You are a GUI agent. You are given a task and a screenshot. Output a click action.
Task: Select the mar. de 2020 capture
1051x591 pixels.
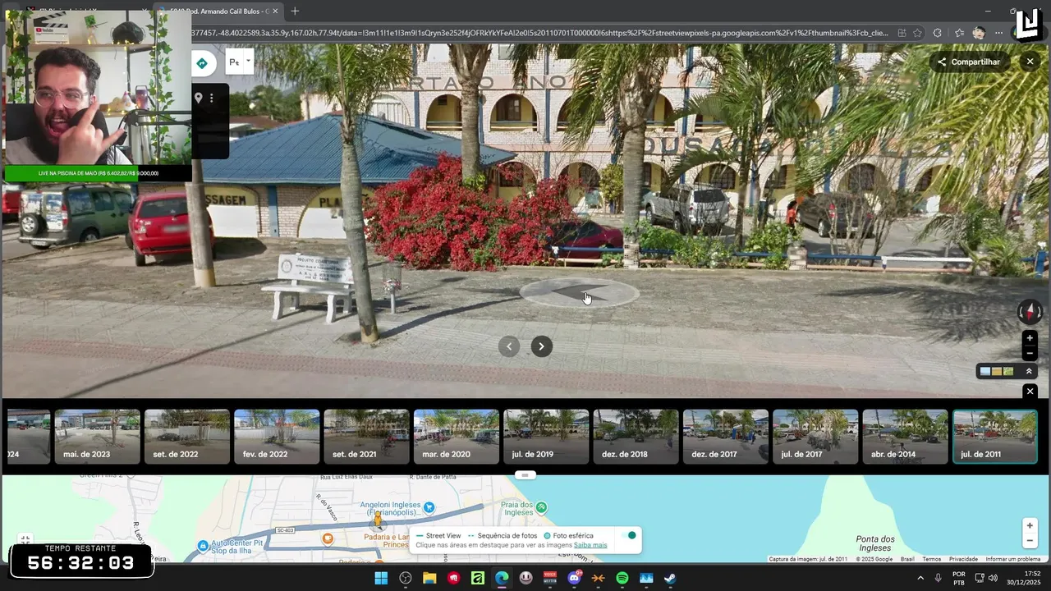coord(457,437)
